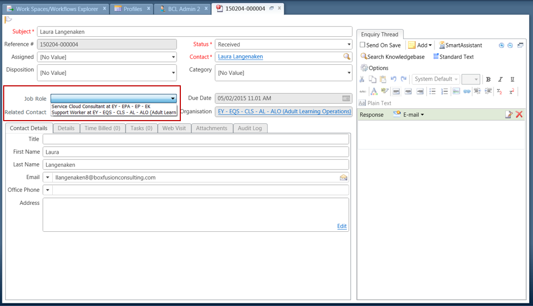This screenshot has height=306, width=533.
Task: Switch to Work Spaces/Workflows Explorer tab
Action: tap(56, 9)
